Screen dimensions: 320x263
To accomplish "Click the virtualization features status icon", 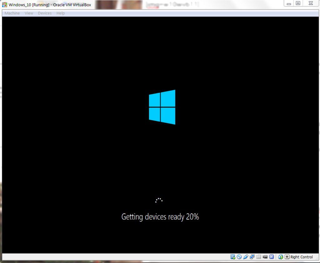I will (272, 257).
